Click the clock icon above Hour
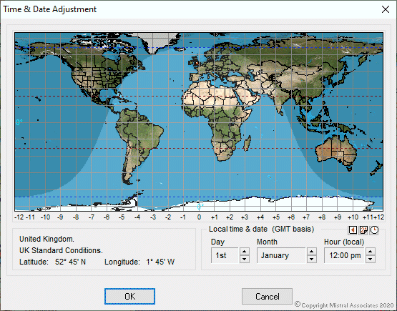This screenshot has height=311, width=397. click(374, 230)
